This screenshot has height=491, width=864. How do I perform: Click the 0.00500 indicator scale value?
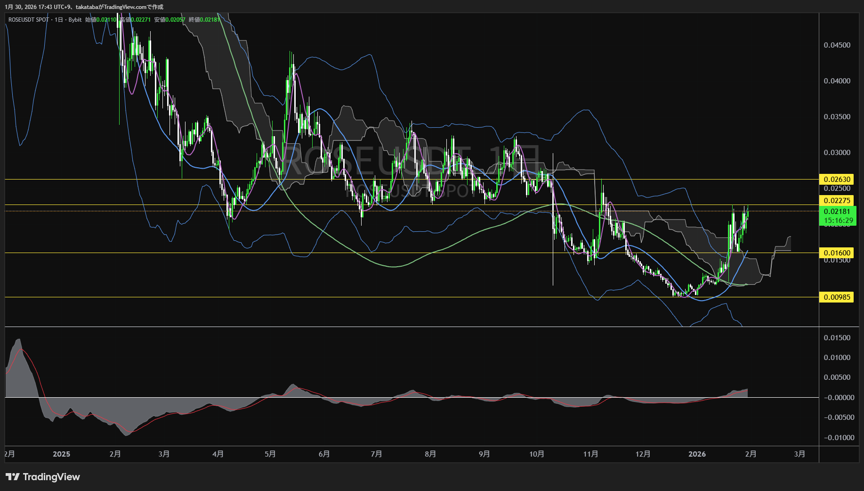[837, 377]
